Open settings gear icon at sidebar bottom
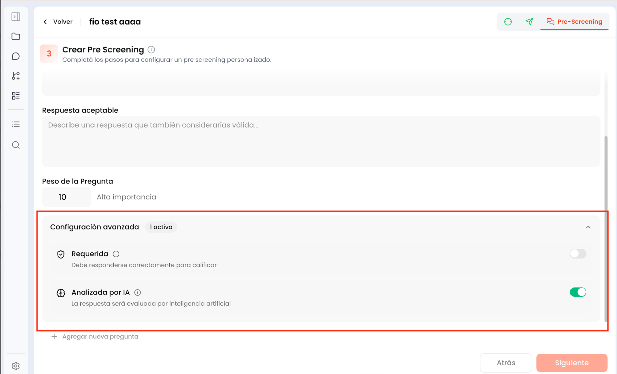 coord(16,366)
